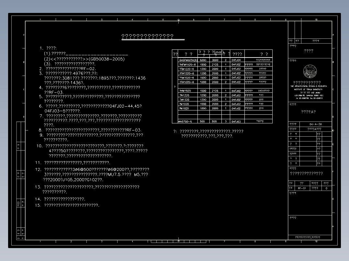The width and height of the screenshot is (349, 261).
Task: Click grid column label 10 on the top border
Action: (x=316, y=20)
